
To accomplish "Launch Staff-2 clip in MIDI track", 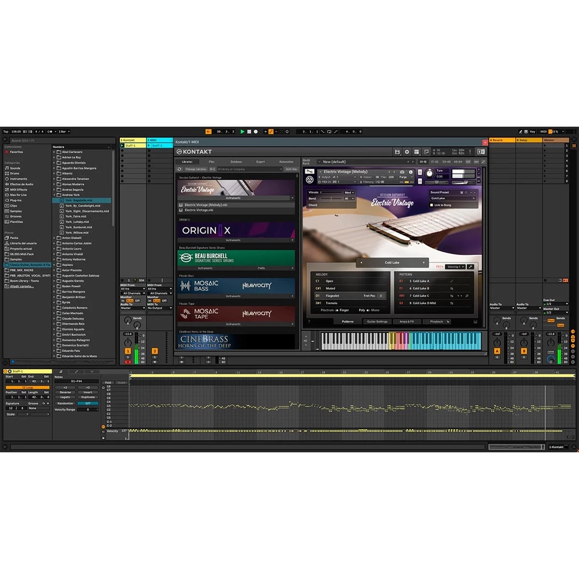I will point(149,145).
